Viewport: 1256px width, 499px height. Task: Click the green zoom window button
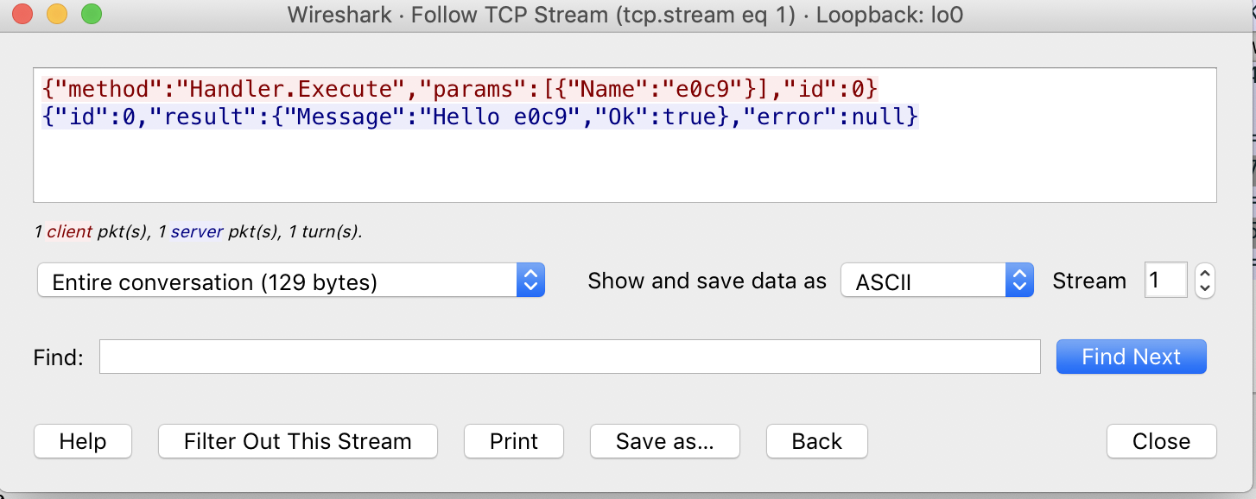pyautogui.click(x=90, y=15)
